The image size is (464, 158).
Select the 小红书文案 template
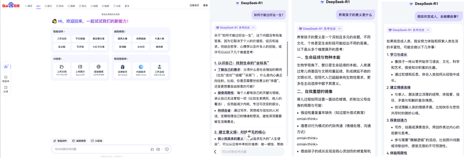pos(98,47)
